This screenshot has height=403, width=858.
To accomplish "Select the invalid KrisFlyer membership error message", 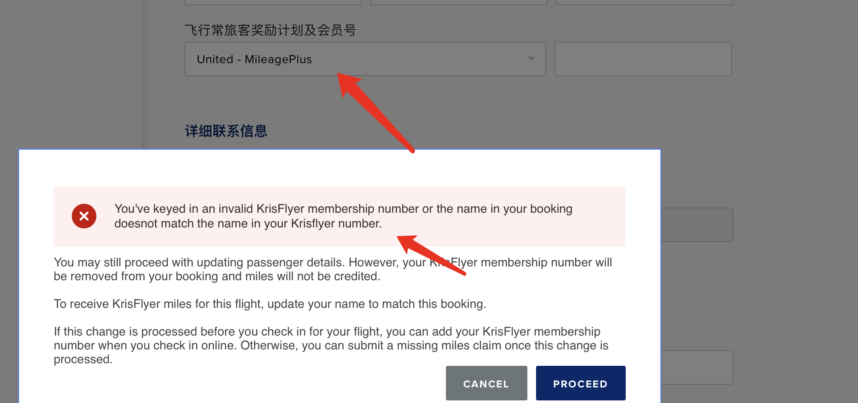I will [343, 216].
